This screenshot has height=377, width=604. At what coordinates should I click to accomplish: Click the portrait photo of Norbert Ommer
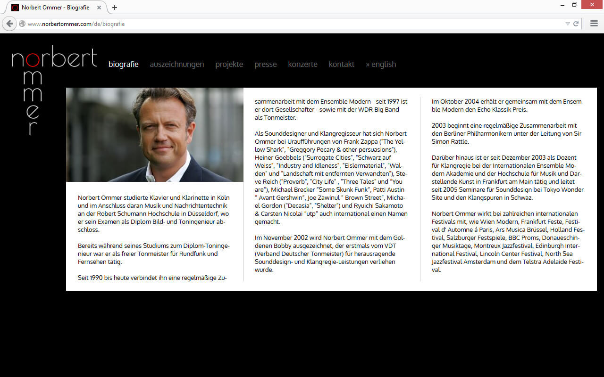[x=155, y=135]
